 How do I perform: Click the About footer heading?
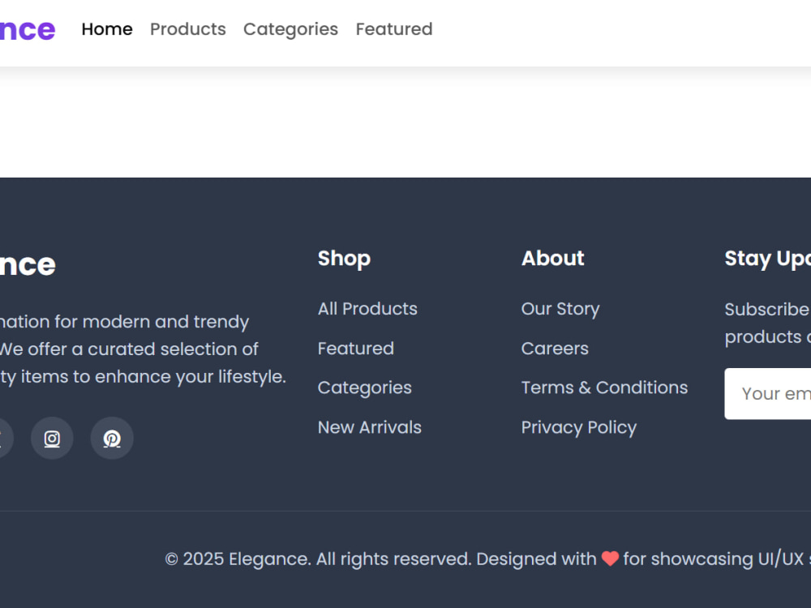pos(553,258)
